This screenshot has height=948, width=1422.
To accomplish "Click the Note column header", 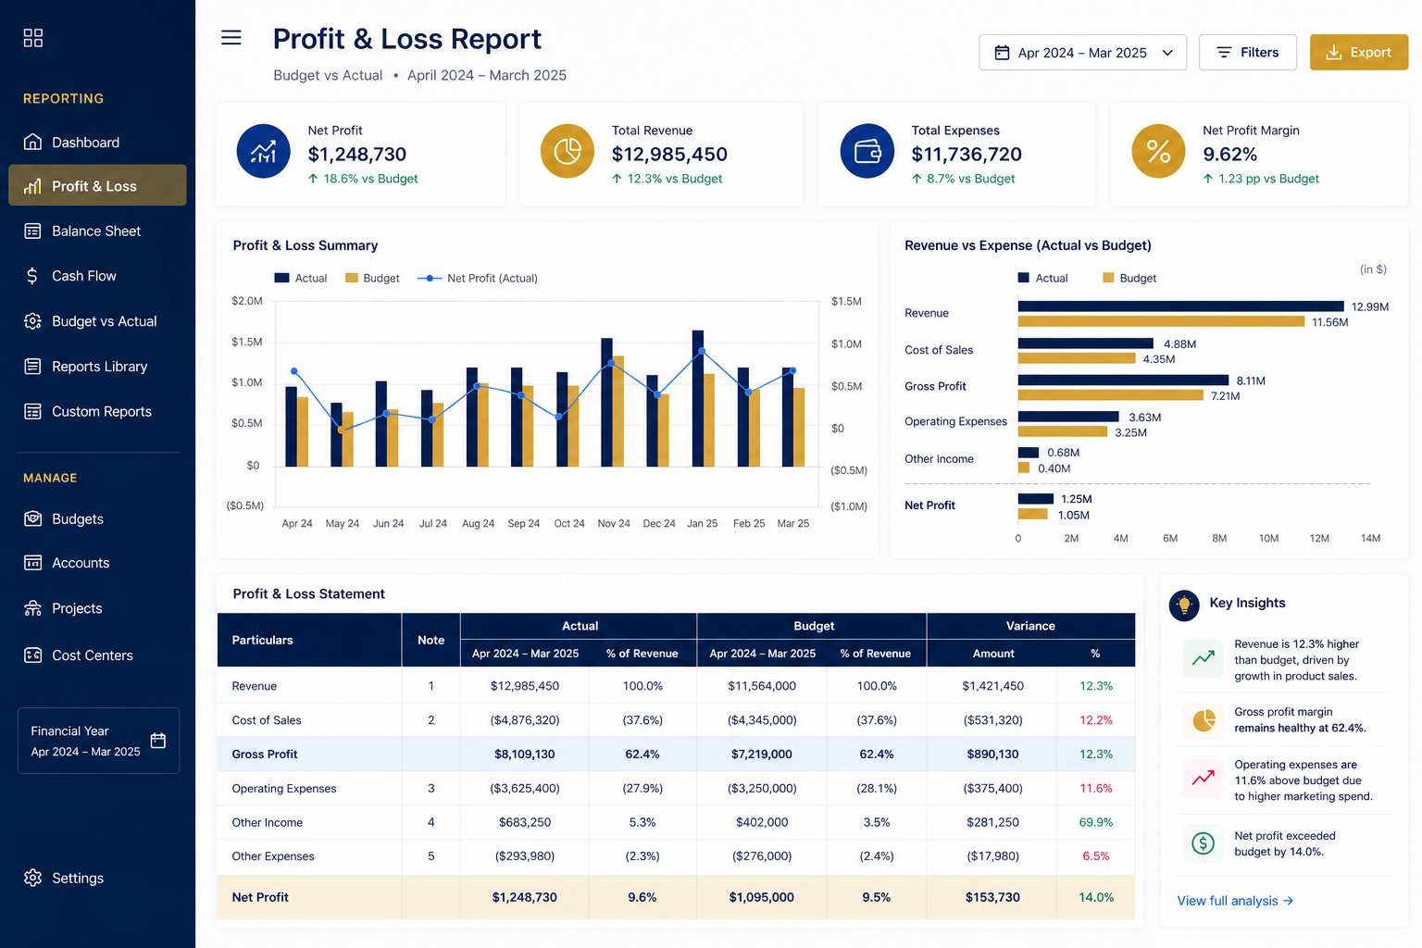I will [430, 640].
